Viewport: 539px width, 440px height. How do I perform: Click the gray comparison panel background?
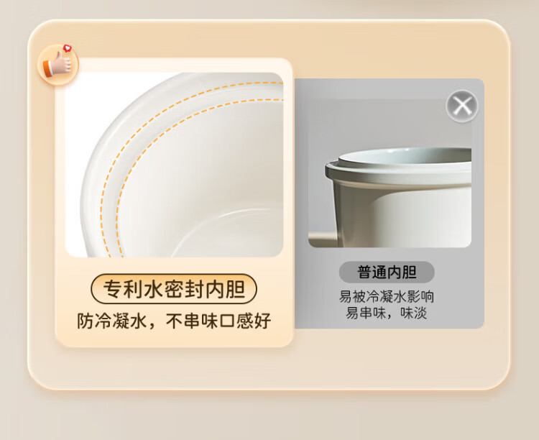click(388, 88)
